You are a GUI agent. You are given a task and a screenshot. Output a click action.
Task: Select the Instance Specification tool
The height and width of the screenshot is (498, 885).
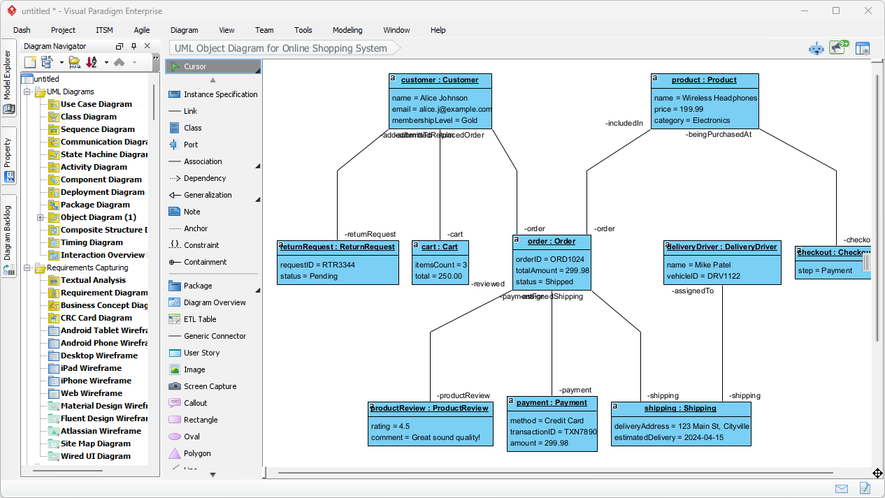[x=201, y=94]
